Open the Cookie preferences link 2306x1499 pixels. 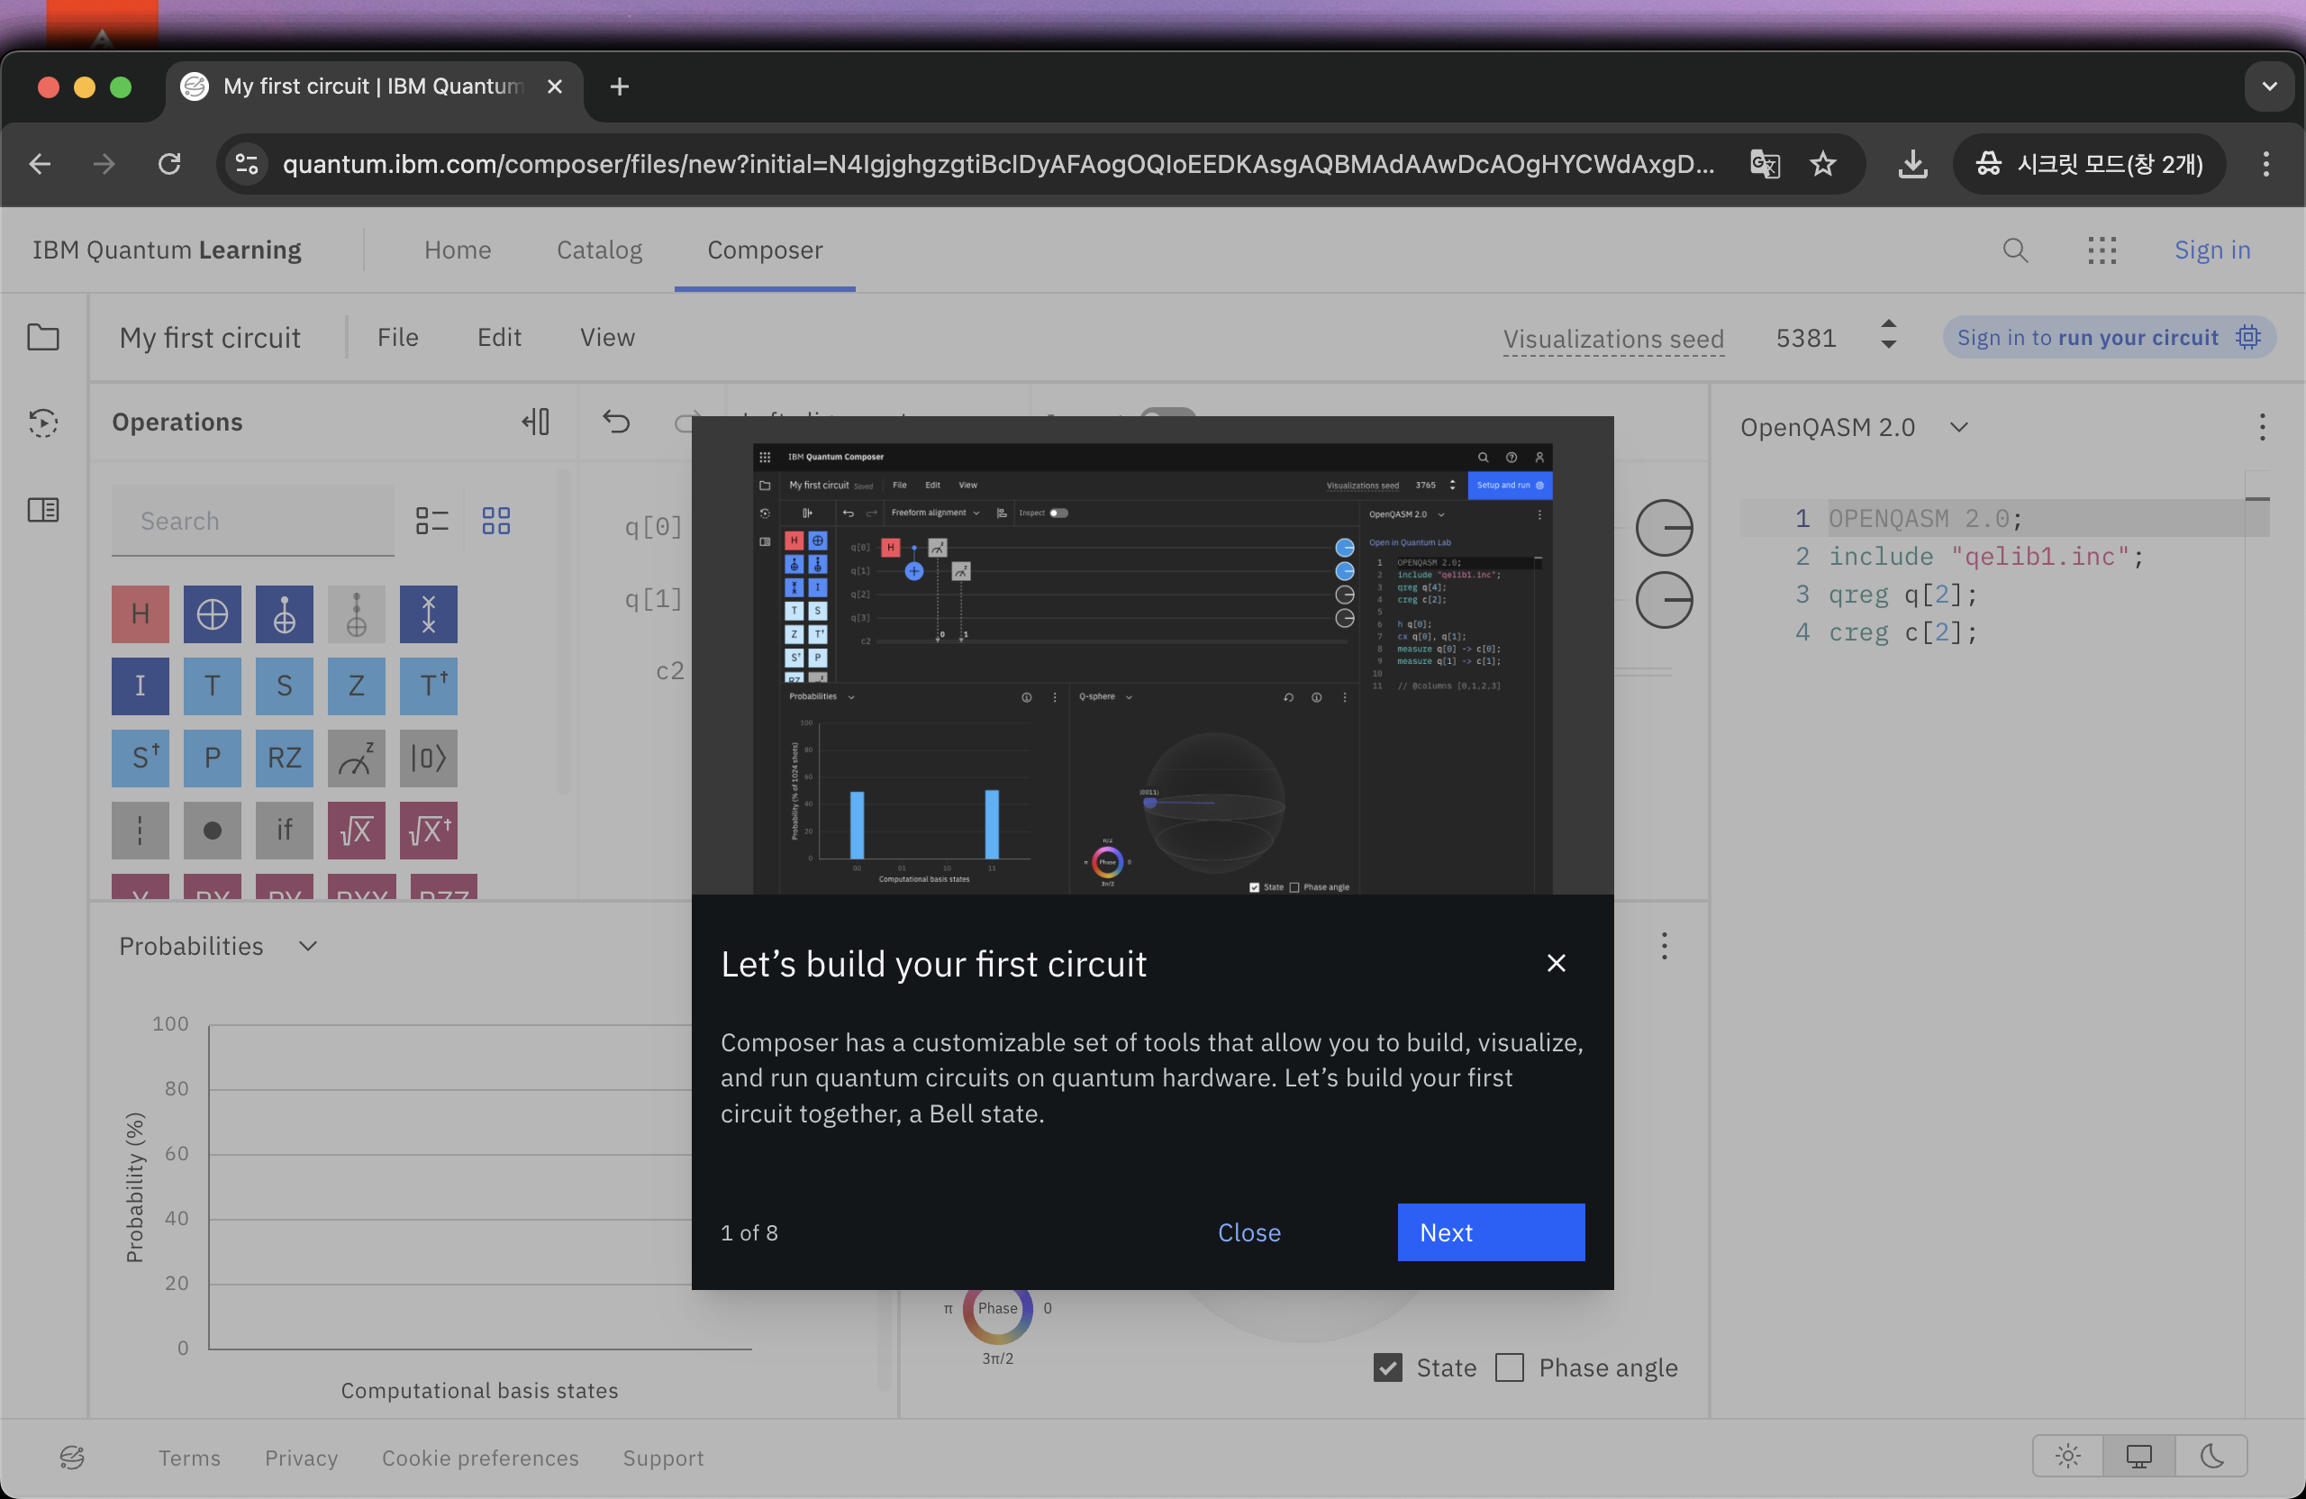click(x=479, y=1458)
